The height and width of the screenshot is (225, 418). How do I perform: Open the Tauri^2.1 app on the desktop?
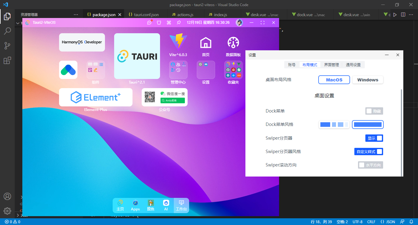click(x=137, y=56)
